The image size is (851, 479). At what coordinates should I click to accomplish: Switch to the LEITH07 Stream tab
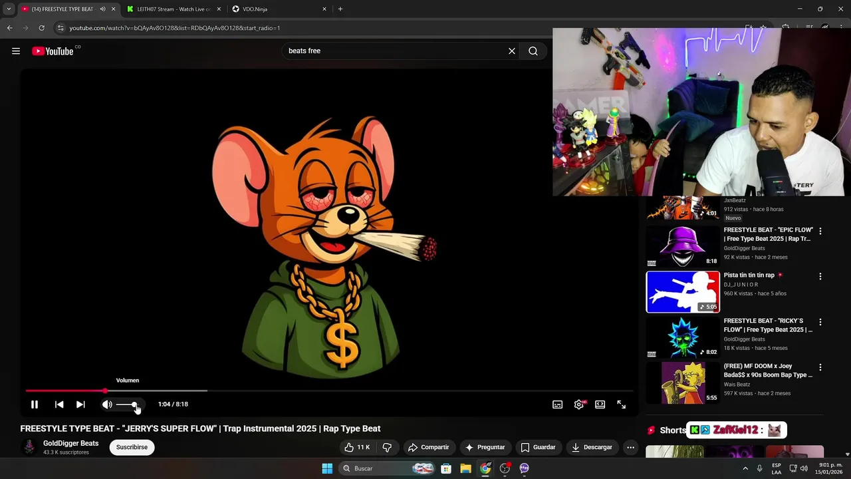point(174,9)
